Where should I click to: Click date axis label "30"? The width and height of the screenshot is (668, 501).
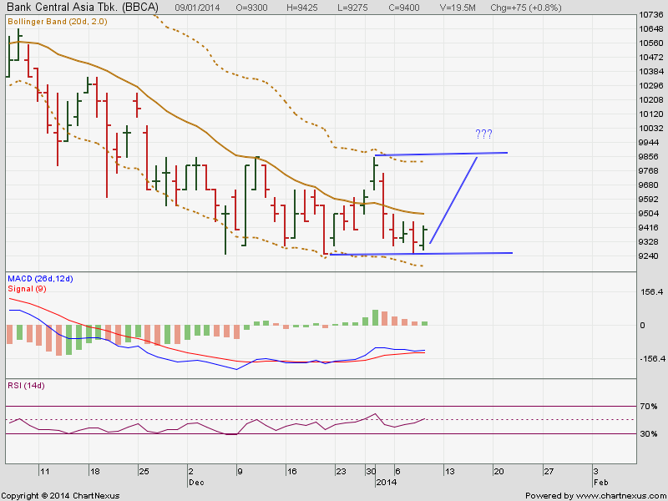(x=371, y=472)
